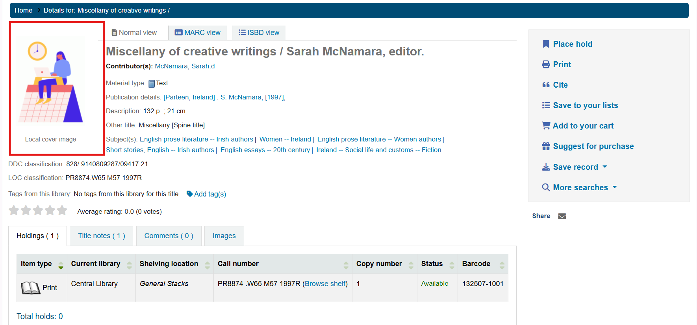
Task: Open the local cover image thumbnail
Action: coord(51,81)
